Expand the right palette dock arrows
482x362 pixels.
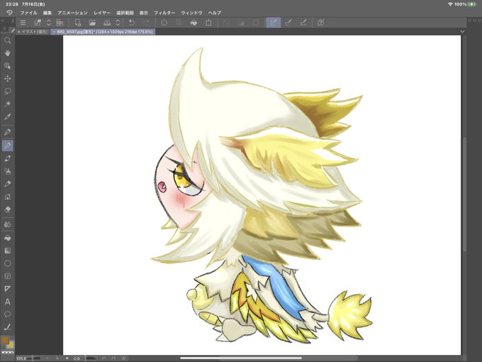click(x=474, y=21)
